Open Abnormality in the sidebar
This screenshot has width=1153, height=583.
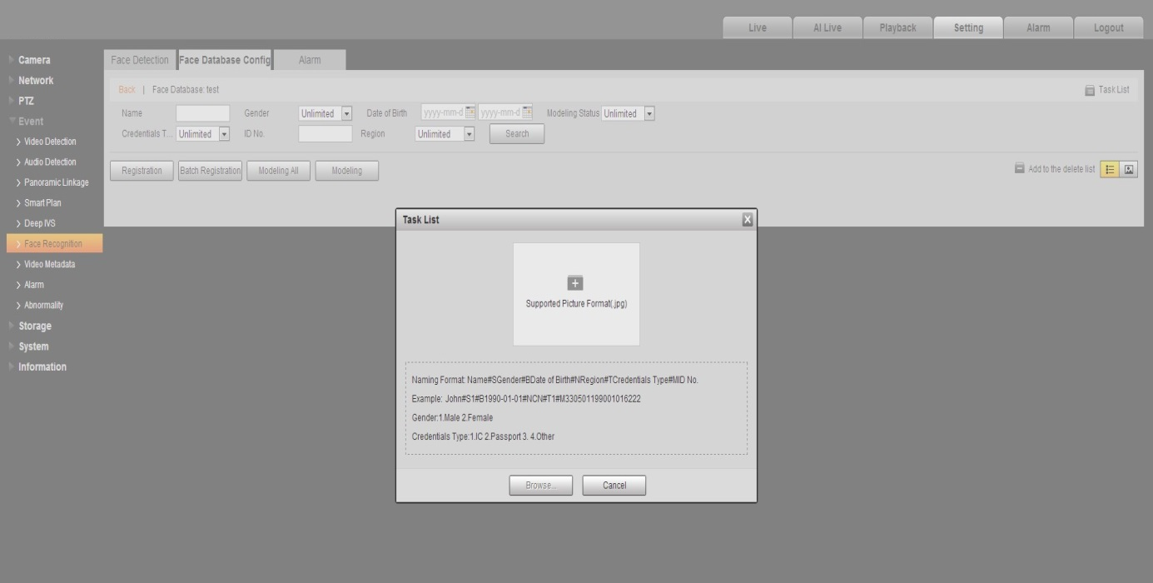click(43, 305)
